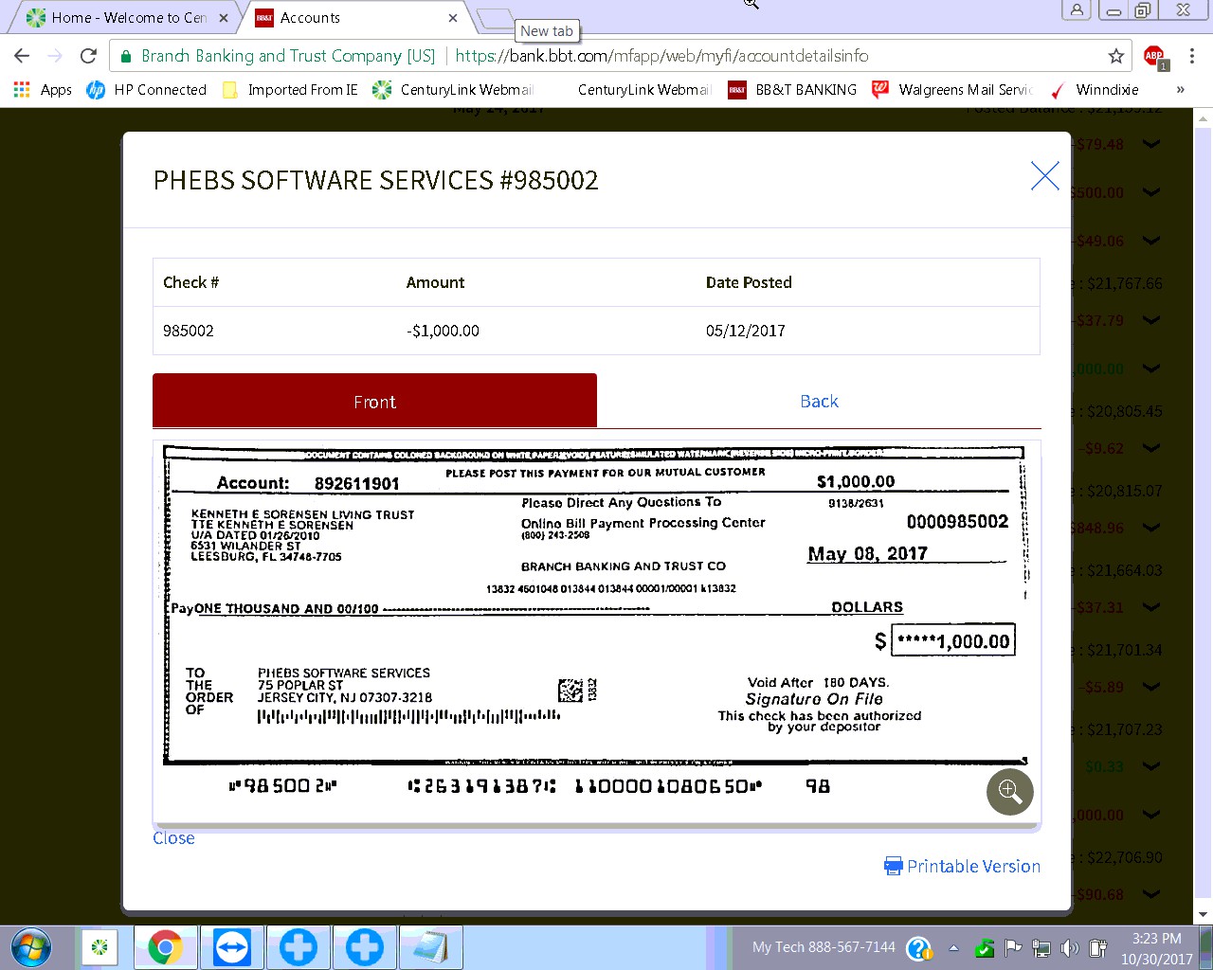Viewport: 1213px width, 970px height.
Task: Expand the -$9.62 transaction row
Action: (1151, 448)
